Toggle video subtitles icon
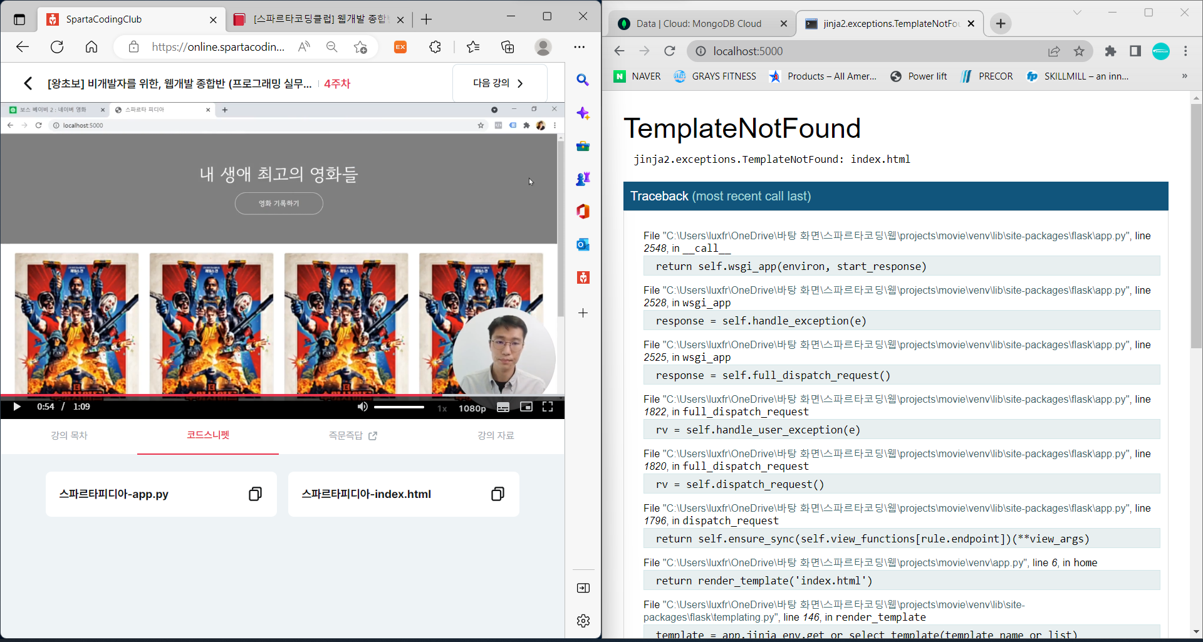Image resolution: width=1203 pixels, height=642 pixels. pyautogui.click(x=503, y=407)
